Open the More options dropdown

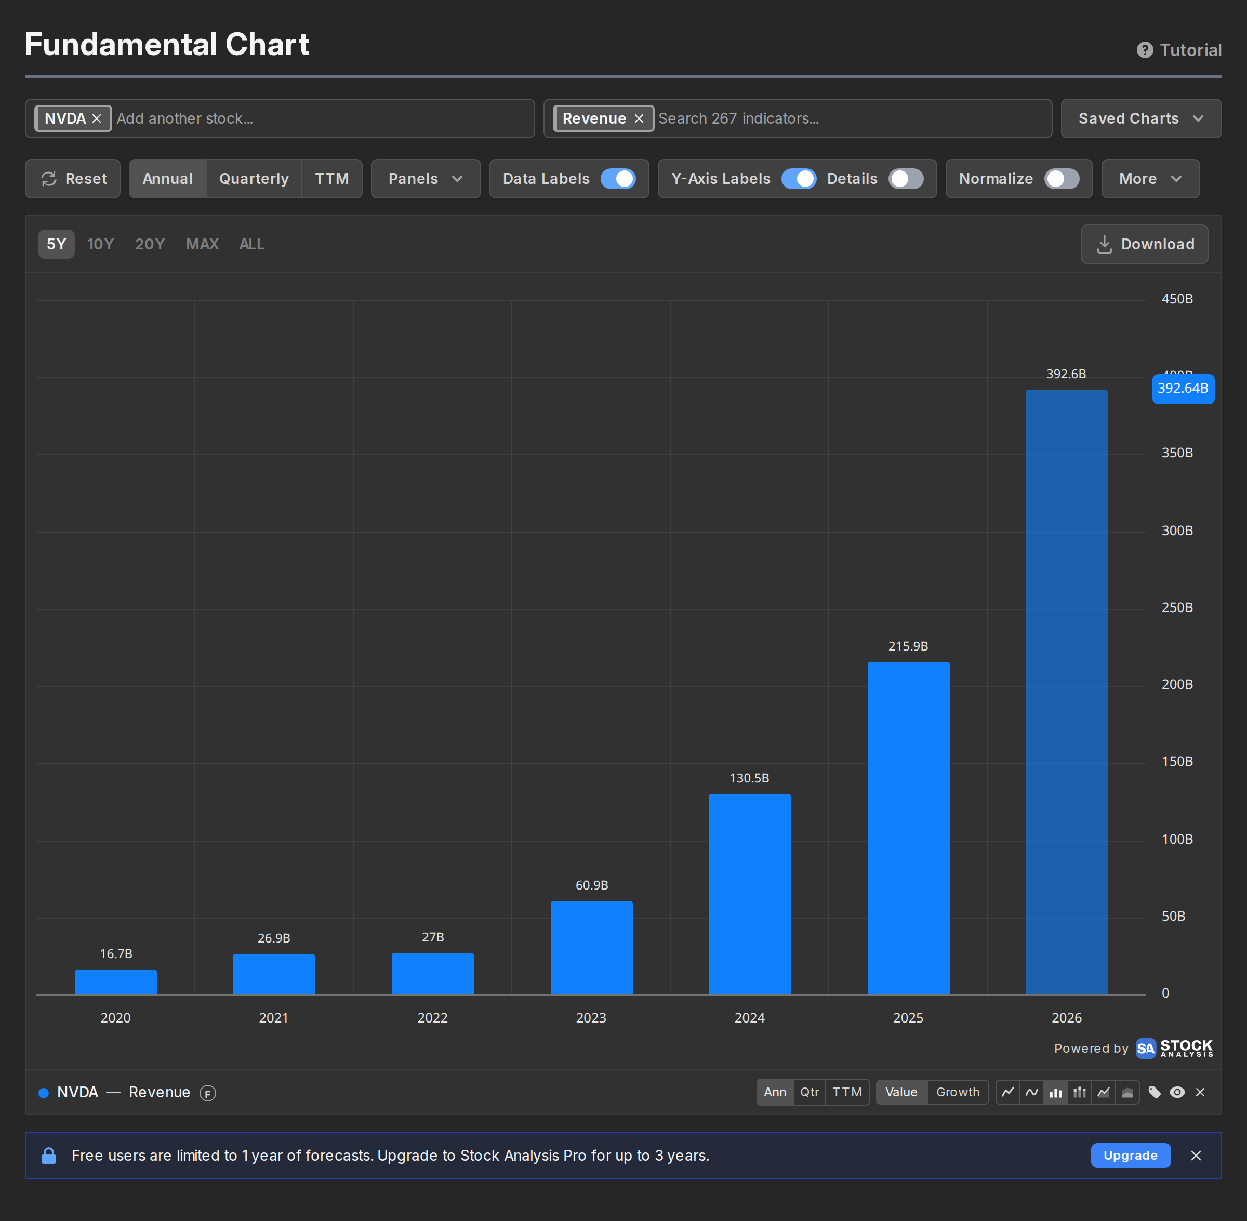click(1150, 179)
